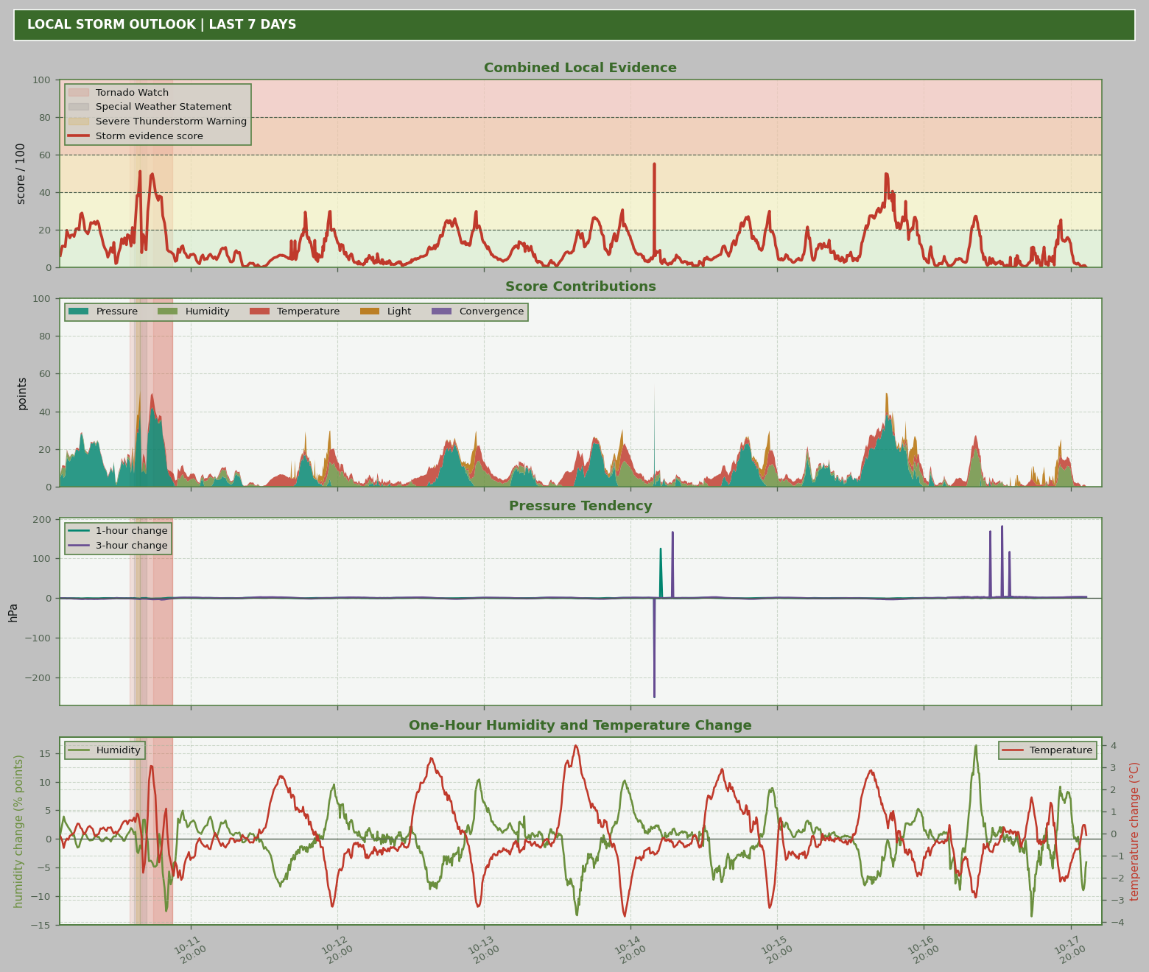Click the Pressure Tendency chart title
The height and width of the screenshot is (972, 1149).
pos(580,506)
